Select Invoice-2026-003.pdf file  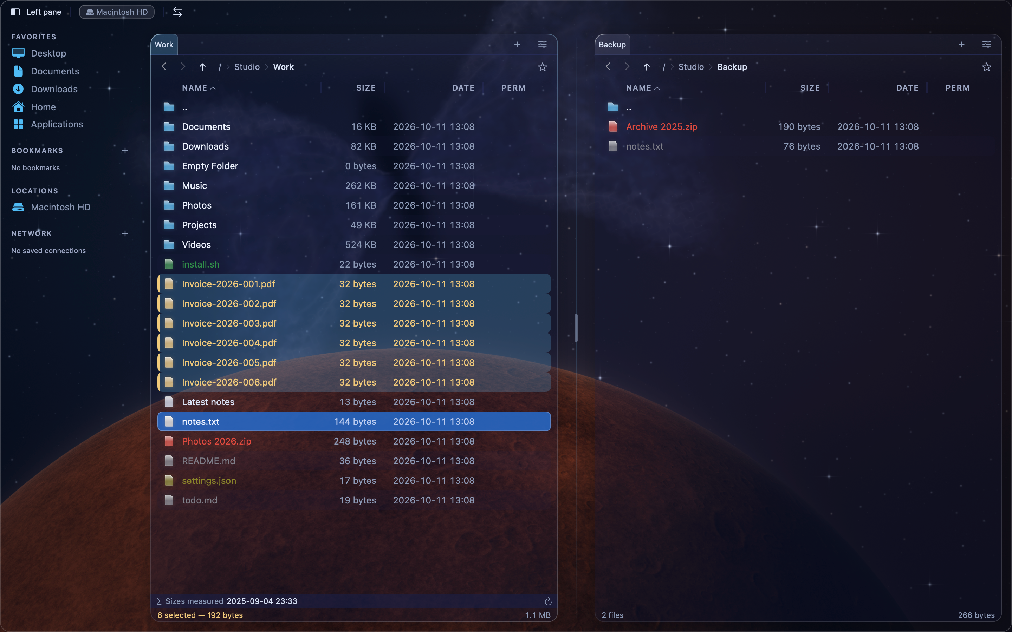coord(354,323)
